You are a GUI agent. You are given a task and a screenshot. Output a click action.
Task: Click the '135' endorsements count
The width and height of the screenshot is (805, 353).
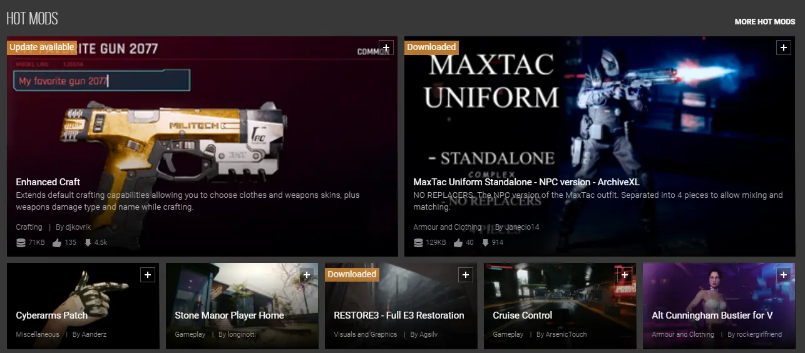pyautogui.click(x=70, y=242)
